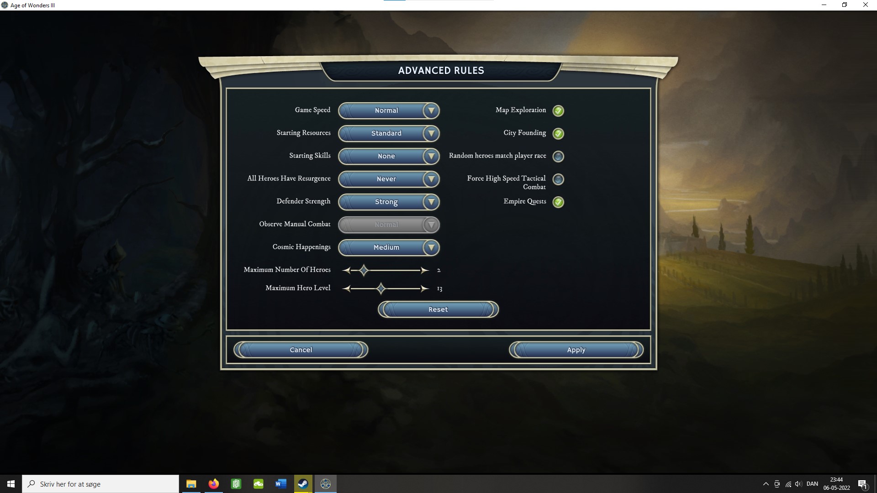Enable Random heroes match player race
This screenshot has width=877, height=493.
(x=558, y=156)
